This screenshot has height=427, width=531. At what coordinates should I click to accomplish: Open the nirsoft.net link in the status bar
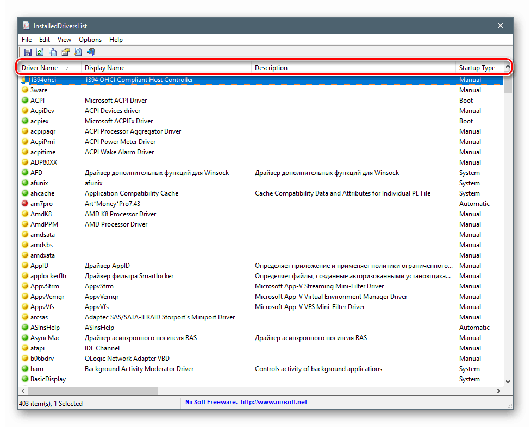pyautogui.click(x=274, y=403)
